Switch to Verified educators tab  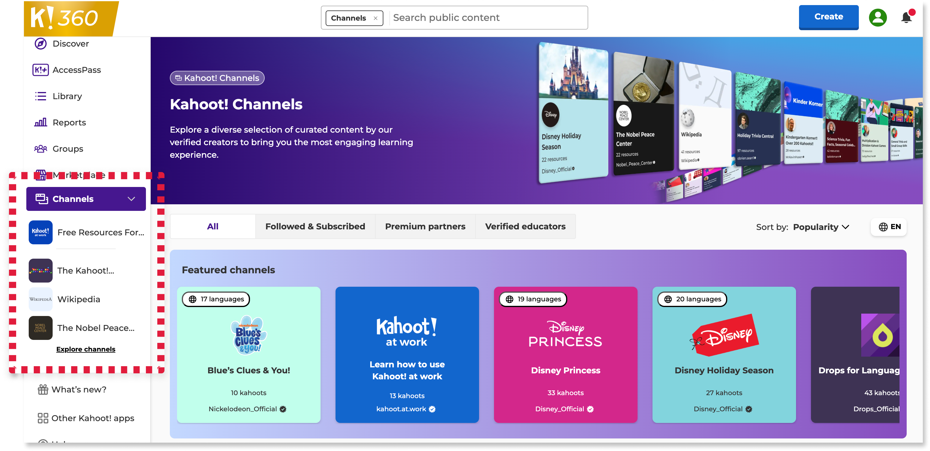point(525,226)
